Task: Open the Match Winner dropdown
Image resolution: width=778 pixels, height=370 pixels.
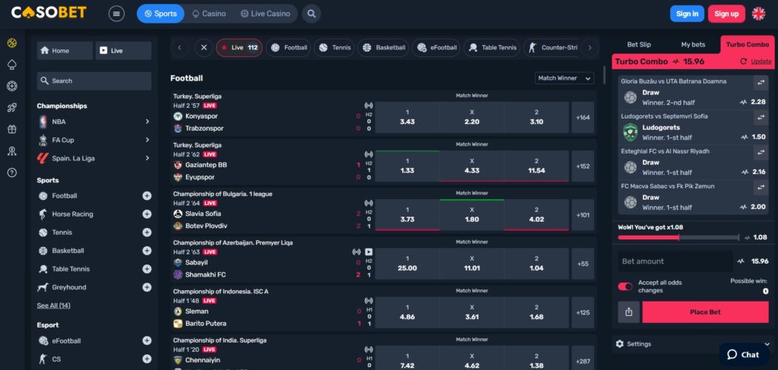Action: 565,78
